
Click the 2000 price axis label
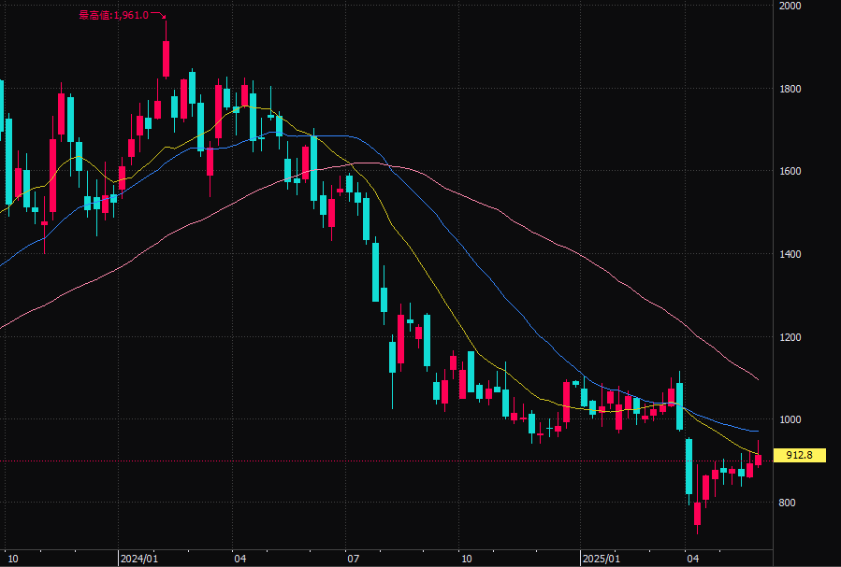[x=790, y=6]
